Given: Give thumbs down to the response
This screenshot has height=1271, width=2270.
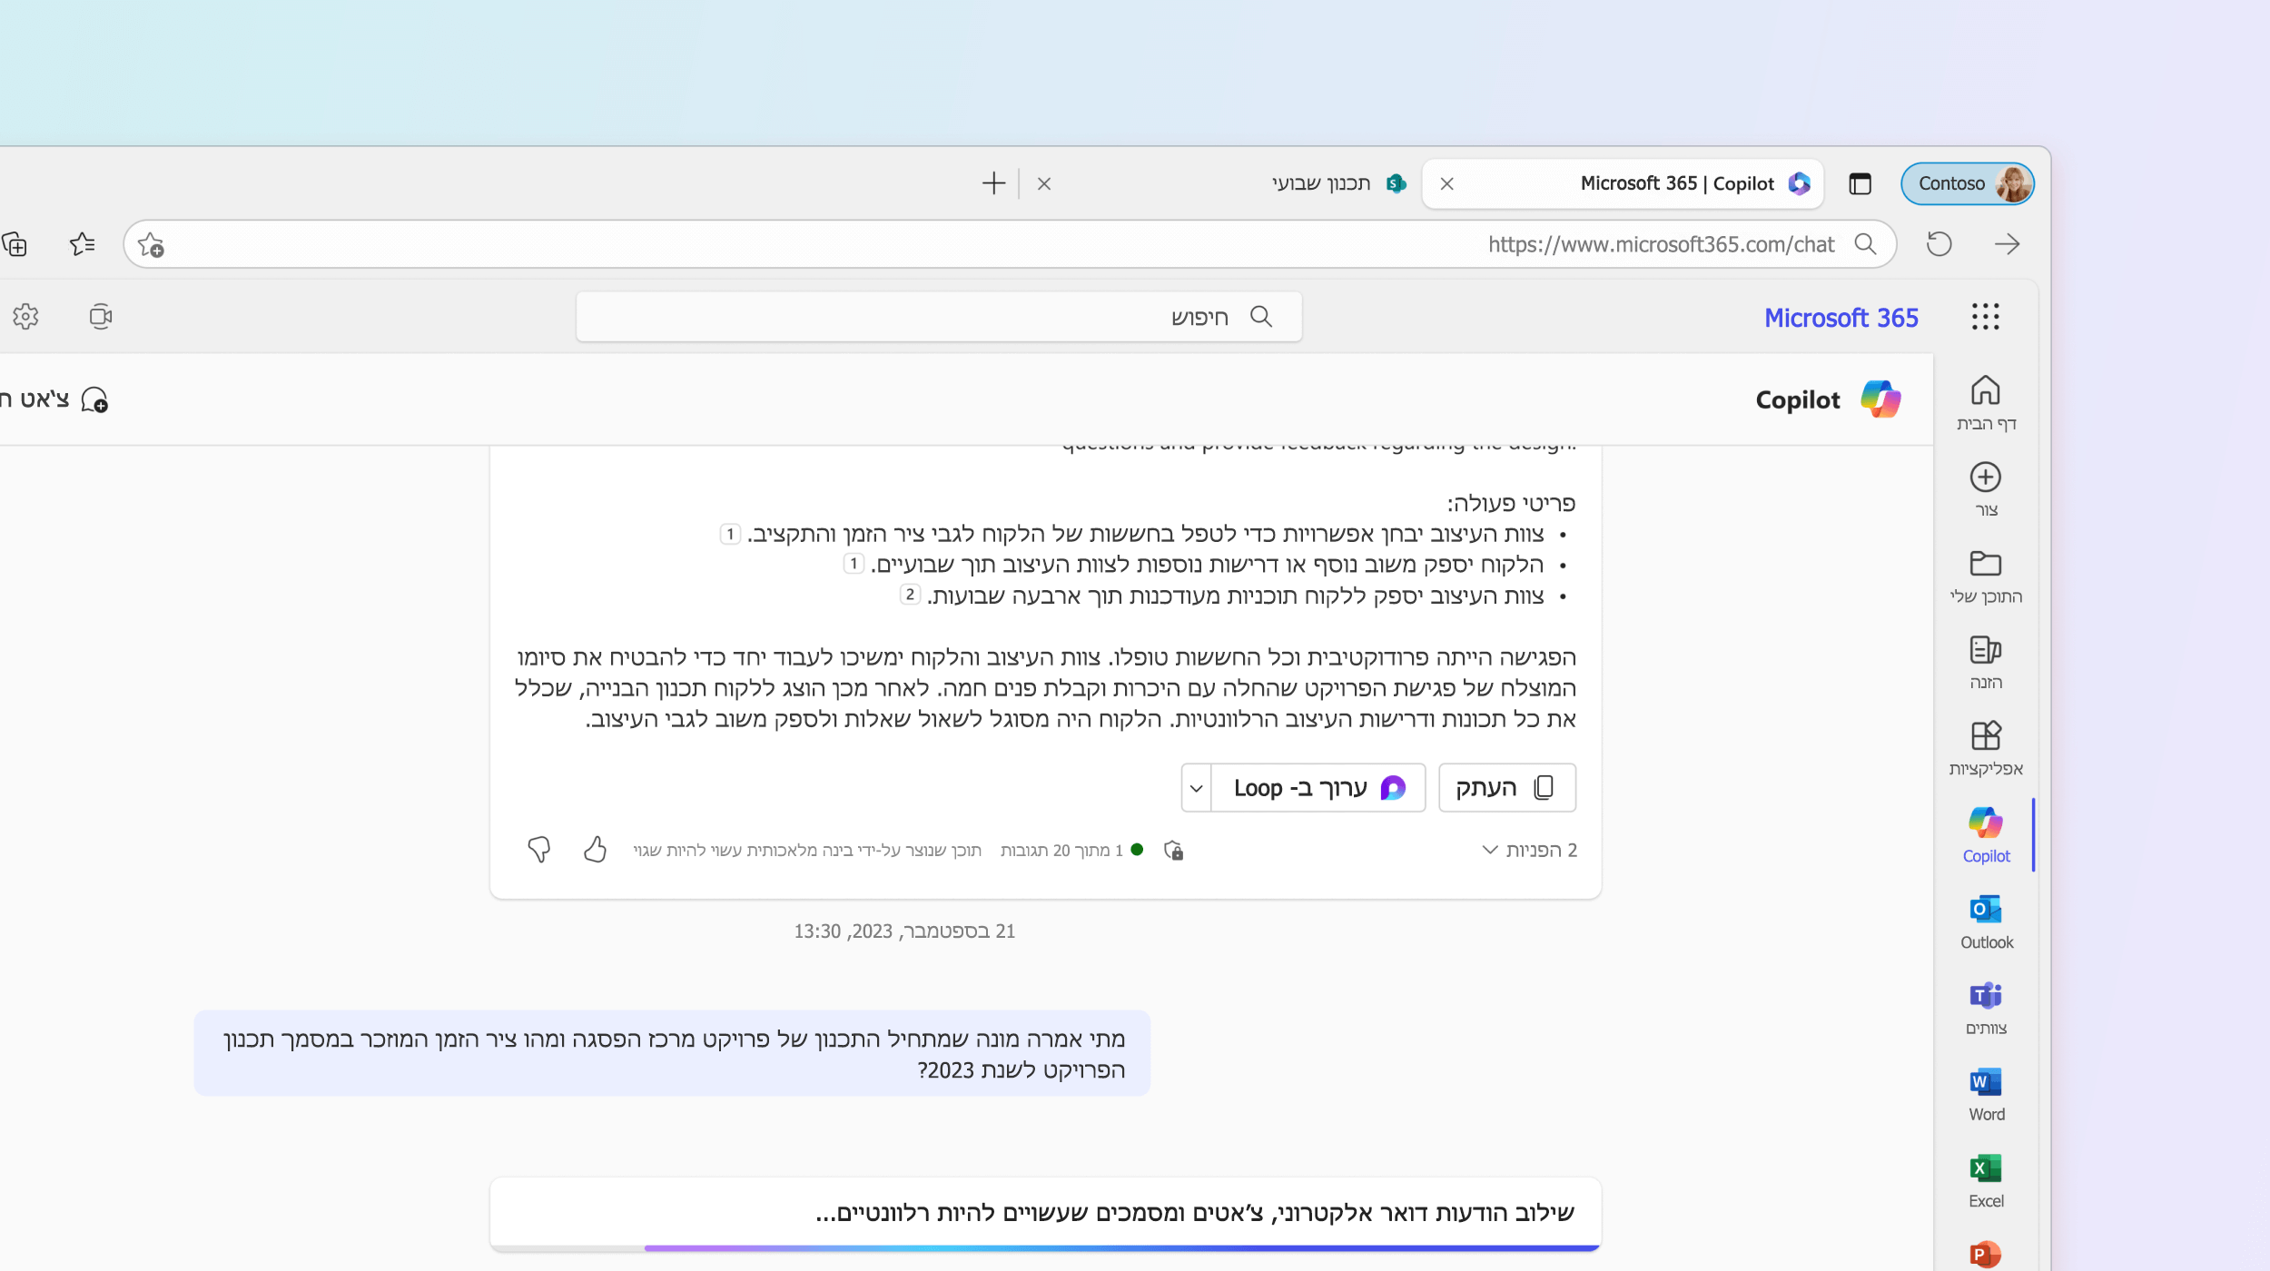Looking at the screenshot, I should (539, 850).
